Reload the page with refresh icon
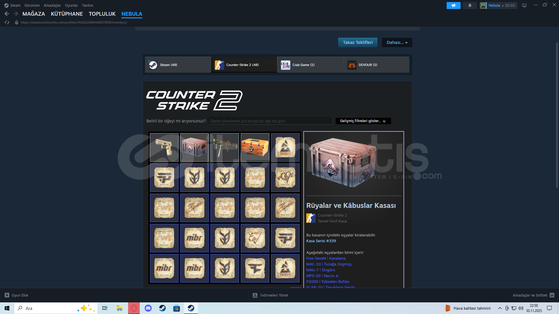Screen dimensions: 559x314 coord(7,22)
